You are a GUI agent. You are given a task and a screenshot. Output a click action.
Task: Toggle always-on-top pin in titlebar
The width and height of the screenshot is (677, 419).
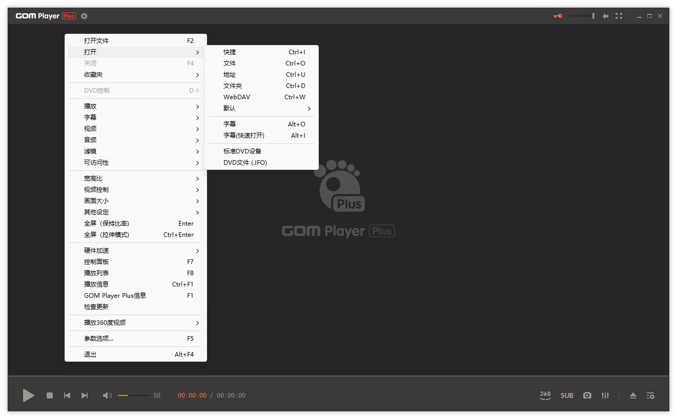[x=605, y=16]
